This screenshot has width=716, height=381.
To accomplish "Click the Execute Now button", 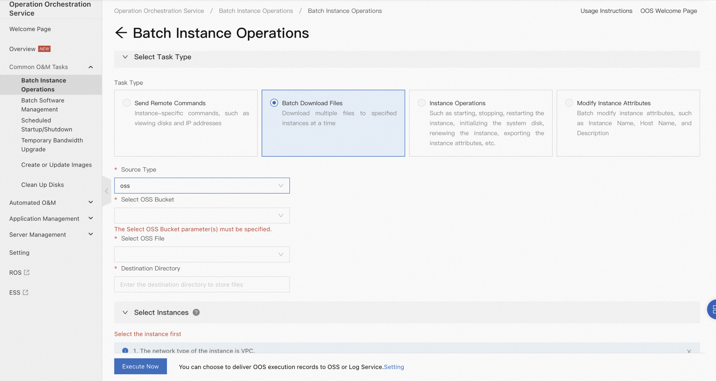I will tap(140, 366).
